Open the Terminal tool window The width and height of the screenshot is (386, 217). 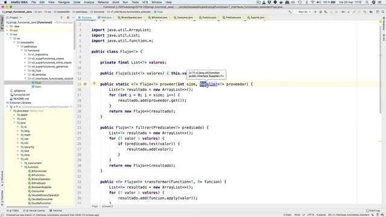coord(55,210)
